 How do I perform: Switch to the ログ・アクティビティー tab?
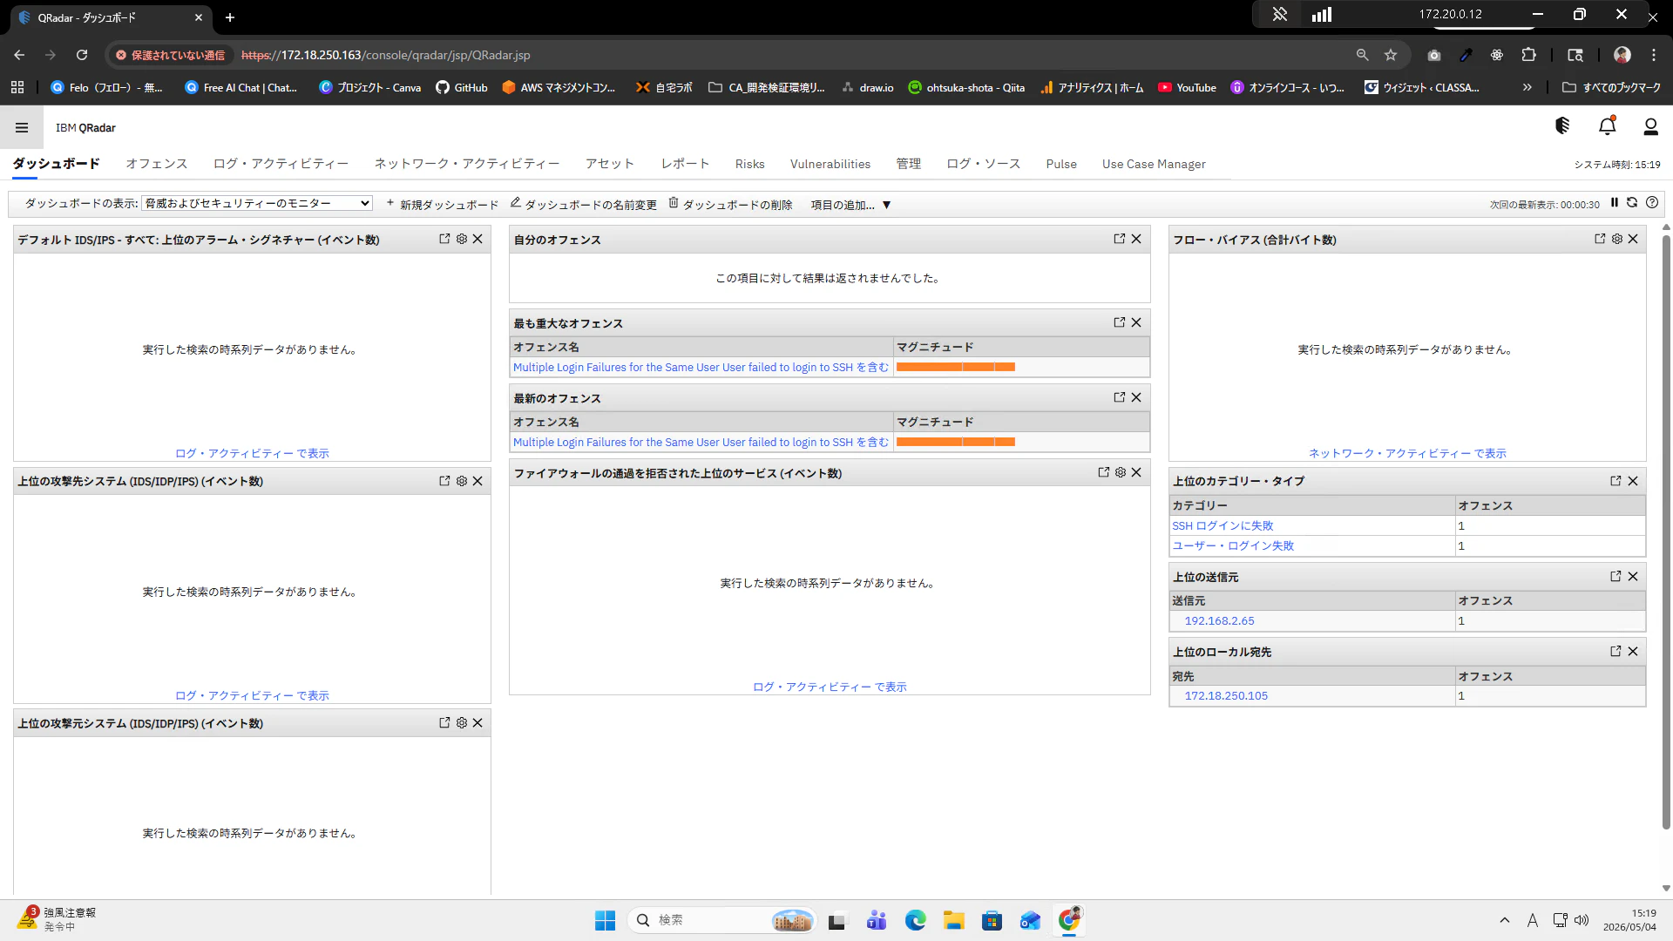pyautogui.click(x=281, y=164)
